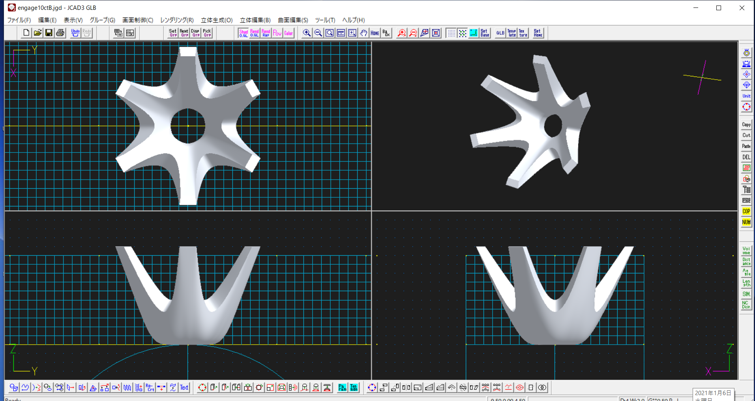Open the ヘルプ(H) menu
Screen dimensions: 755x401
click(354, 20)
